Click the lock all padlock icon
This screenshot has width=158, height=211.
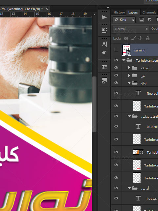148,38
